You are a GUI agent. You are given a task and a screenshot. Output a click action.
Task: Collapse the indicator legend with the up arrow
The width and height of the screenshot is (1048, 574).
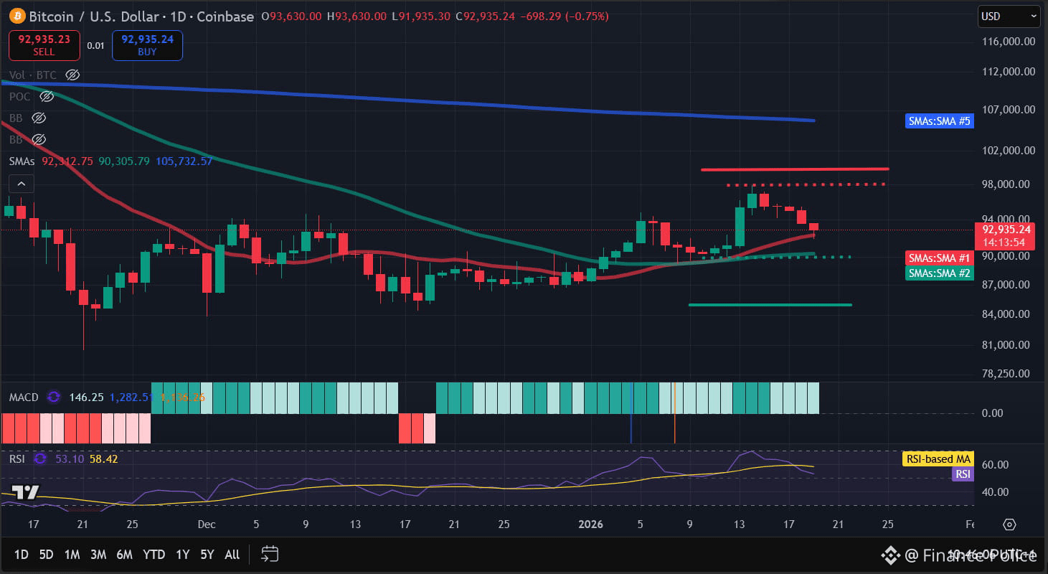tap(21, 183)
